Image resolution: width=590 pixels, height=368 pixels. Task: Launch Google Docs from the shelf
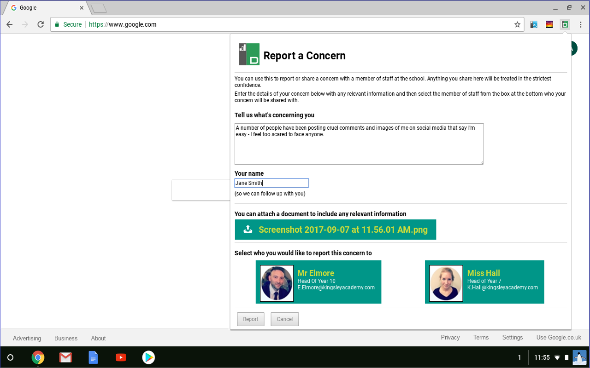click(93, 357)
